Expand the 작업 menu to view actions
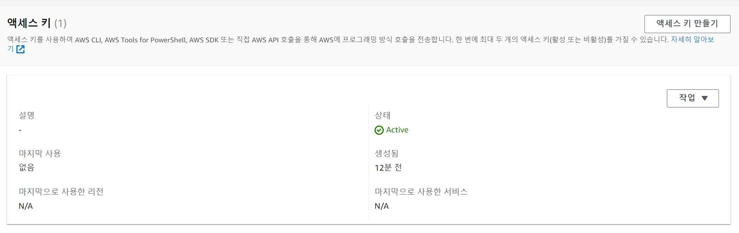 pyautogui.click(x=693, y=98)
